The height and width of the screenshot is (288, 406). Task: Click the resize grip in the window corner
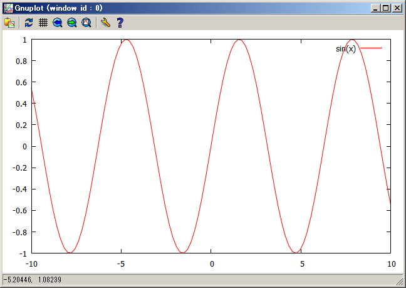tap(400, 282)
